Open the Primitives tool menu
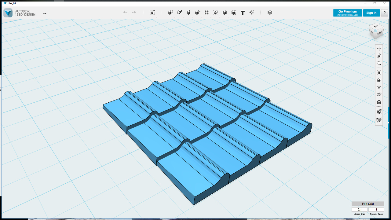391x220 pixels. [170, 13]
